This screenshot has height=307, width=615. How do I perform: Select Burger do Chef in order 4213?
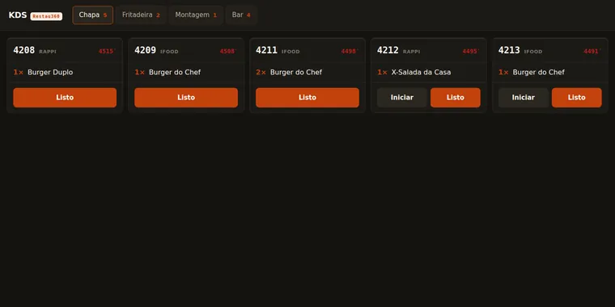(x=550, y=73)
